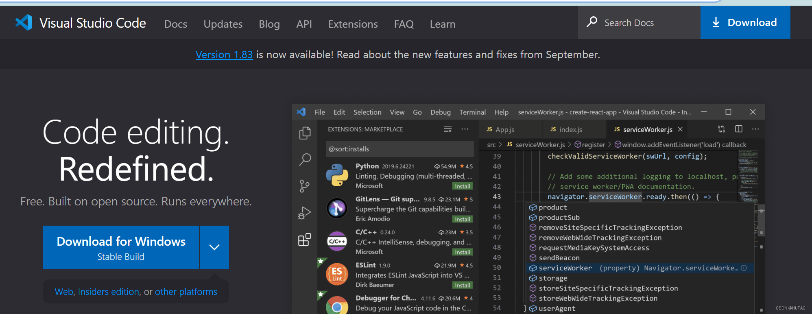Go to Docs in the site navigation
Image resolution: width=812 pixels, height=314 pixels.
tap(176, 24)
